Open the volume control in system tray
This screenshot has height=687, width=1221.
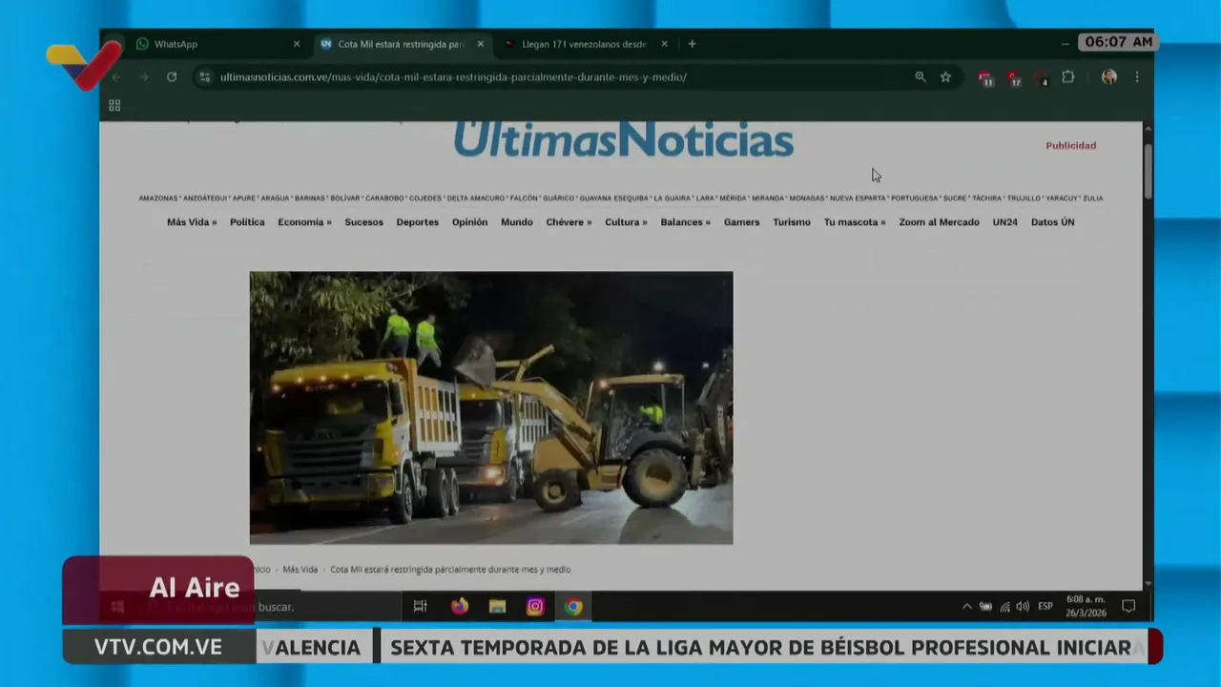click(1023, 607)
